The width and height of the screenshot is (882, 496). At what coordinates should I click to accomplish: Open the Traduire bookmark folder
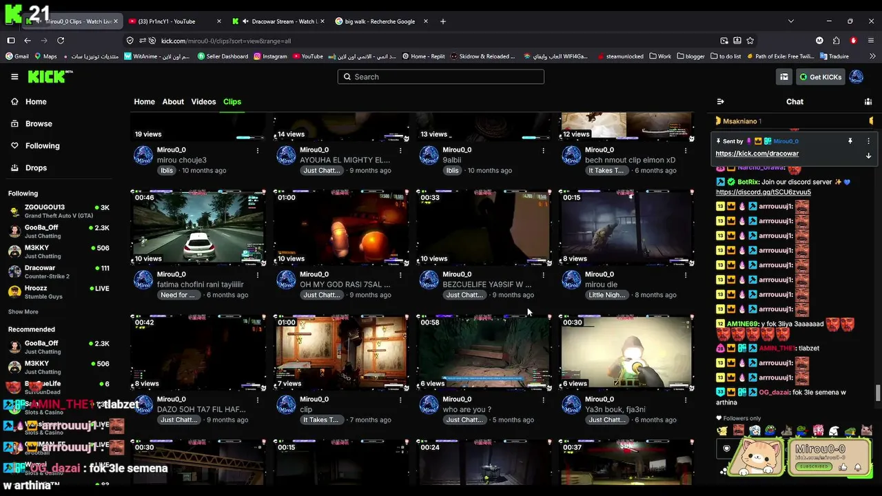834,56
